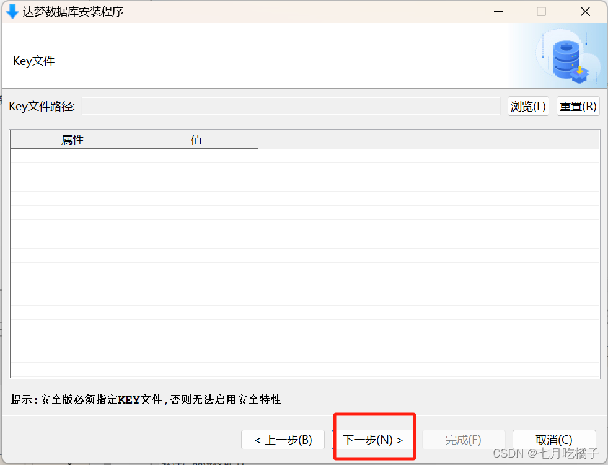Close the 达梦数据库安装程序 window
608x465 pixels.
pyautogui.click(x=585, y=12)
